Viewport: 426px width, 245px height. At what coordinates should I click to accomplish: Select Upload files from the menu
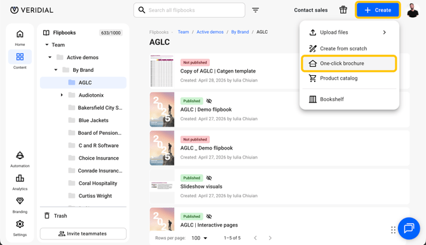click(350, 32)
